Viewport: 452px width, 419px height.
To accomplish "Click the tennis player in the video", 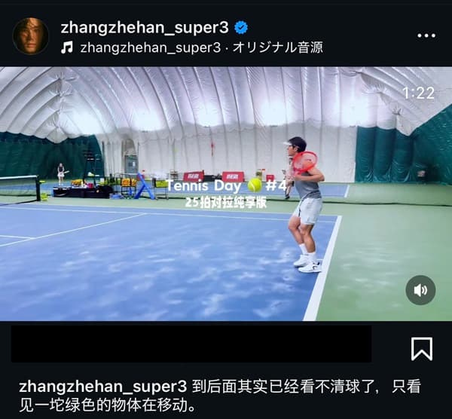I will pos(305,205).
